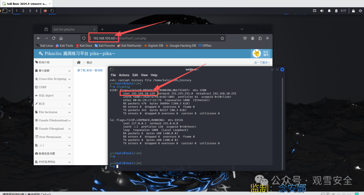This screenshot has height=195, width=364.
Task: Expand the CSRF section
Action: tap(53, 87)
